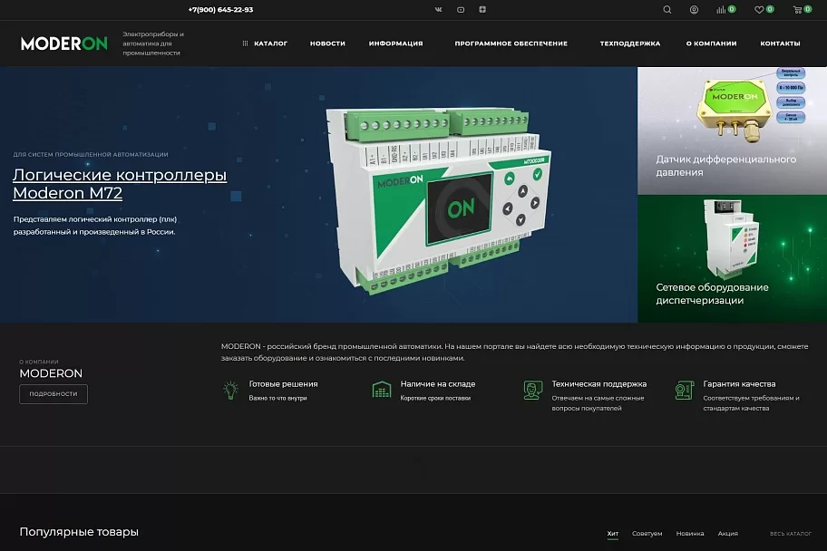Click the Гарантия качества heading
The height and width of the screenshot is (551, 827).
[739, 384]
